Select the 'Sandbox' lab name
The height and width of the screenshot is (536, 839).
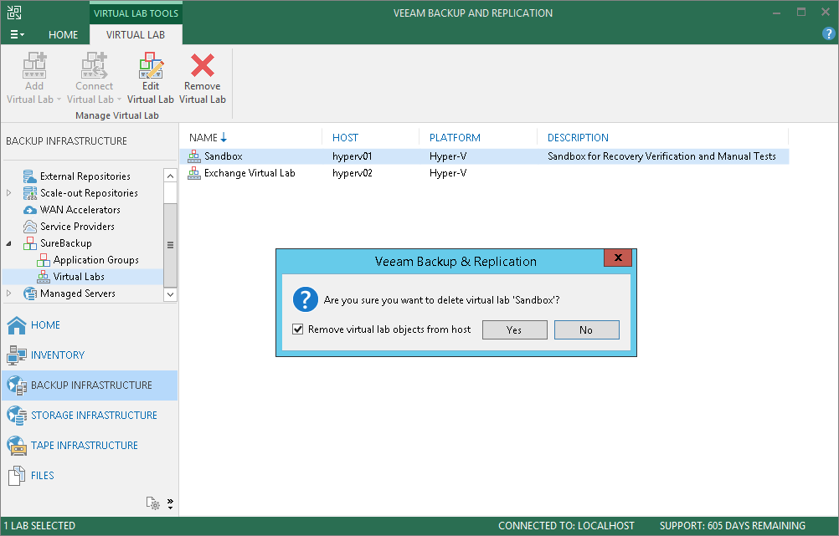click(223, 156)
